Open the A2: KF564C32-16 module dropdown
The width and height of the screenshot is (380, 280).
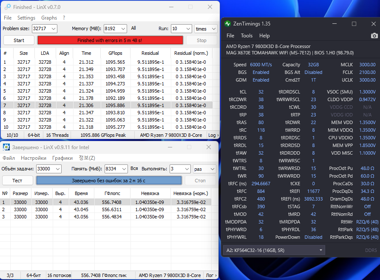(x=274, y=250)
